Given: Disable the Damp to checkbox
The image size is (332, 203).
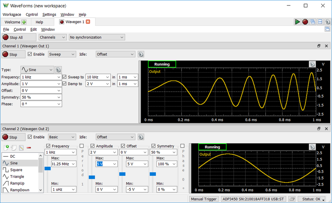Looking at the screenshot, I should click(65, 84).
